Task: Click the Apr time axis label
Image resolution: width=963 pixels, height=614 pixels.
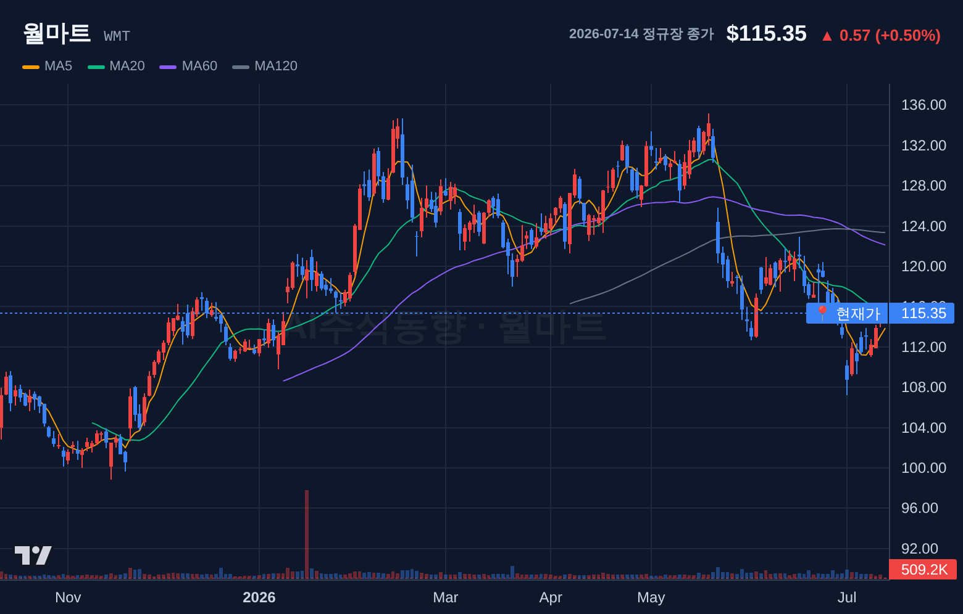Action: pyautogui.click(x=551, y=597)
